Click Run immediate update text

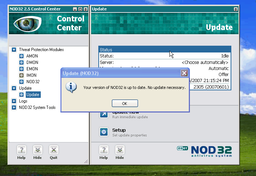pos(130,117)
